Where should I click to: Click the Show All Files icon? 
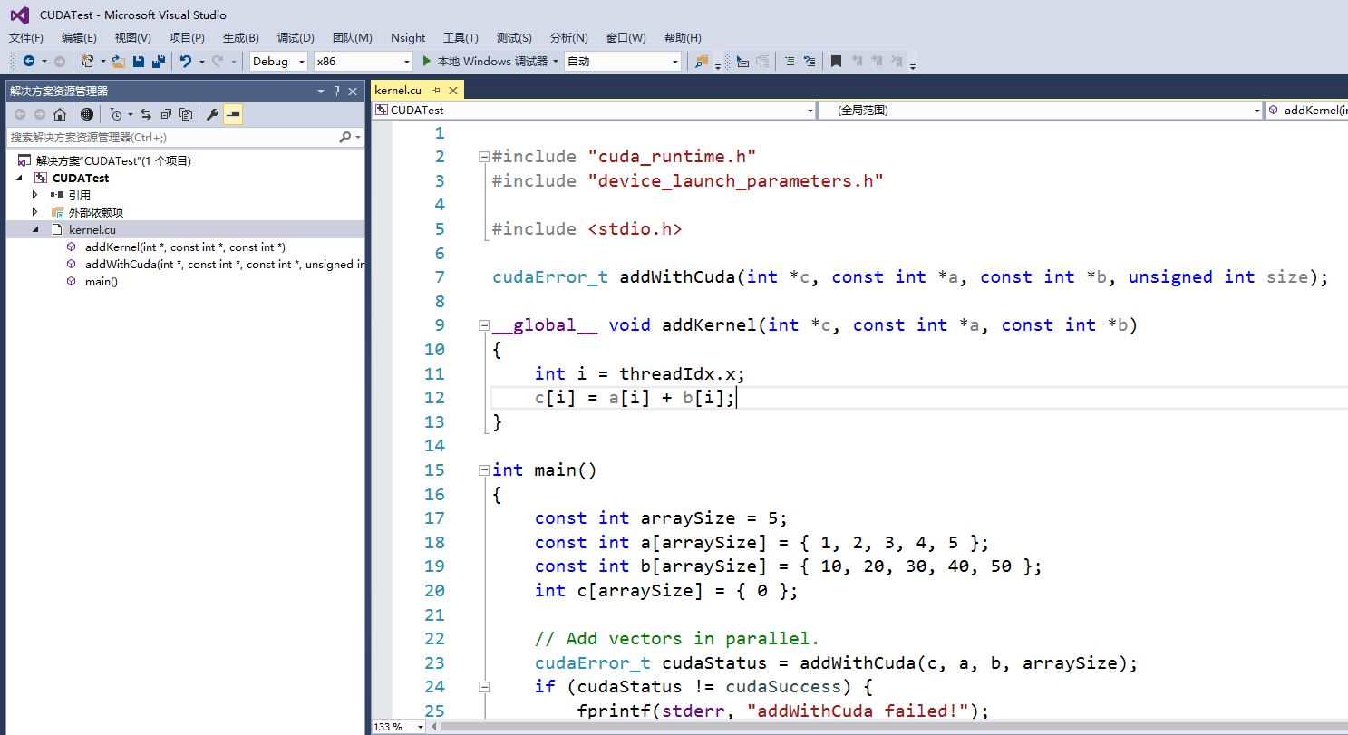(x=186, y=114)
